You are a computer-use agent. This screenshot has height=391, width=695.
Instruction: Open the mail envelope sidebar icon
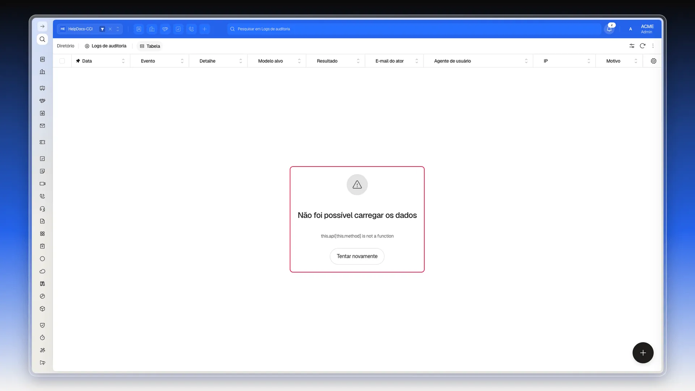(x=42, y=126)
